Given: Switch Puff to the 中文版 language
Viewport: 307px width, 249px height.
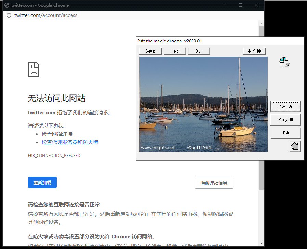Looking at the screenshot, I should click(254, 51).
